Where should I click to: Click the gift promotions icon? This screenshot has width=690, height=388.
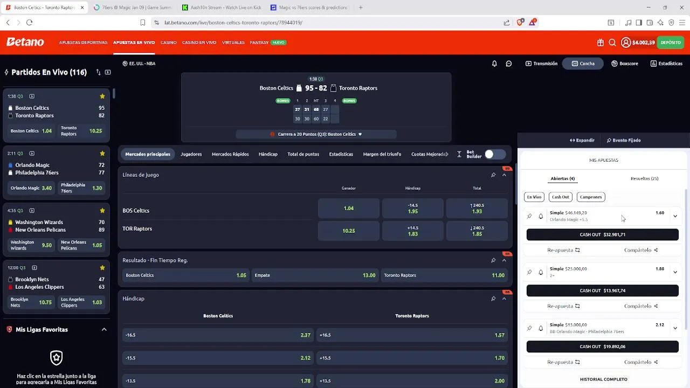coord(601,43)
